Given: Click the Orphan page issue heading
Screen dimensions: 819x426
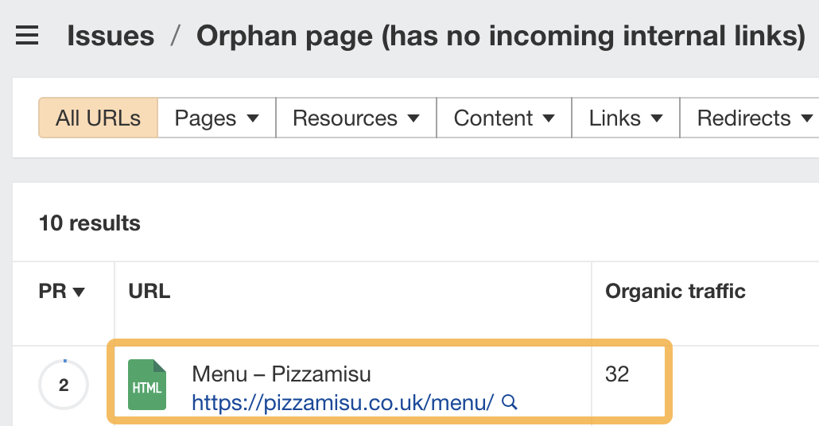Looking at the screenshot, I should point(501,36).
